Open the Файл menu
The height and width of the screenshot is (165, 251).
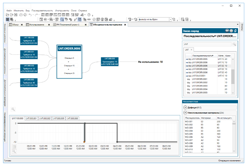coord(9,11)
